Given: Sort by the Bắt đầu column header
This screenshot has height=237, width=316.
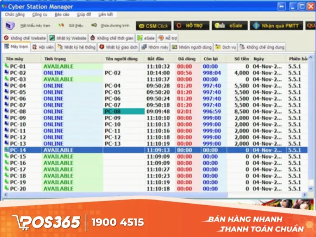Looking at the screenshot, I should pyautogui.click(x=159, y=59).
